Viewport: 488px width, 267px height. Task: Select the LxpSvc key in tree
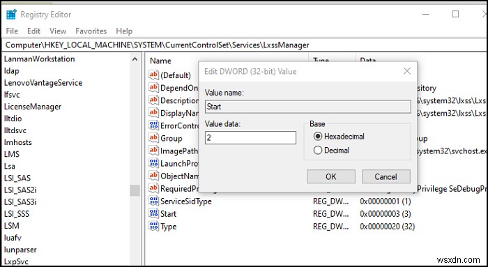click(x=16, y=261)
